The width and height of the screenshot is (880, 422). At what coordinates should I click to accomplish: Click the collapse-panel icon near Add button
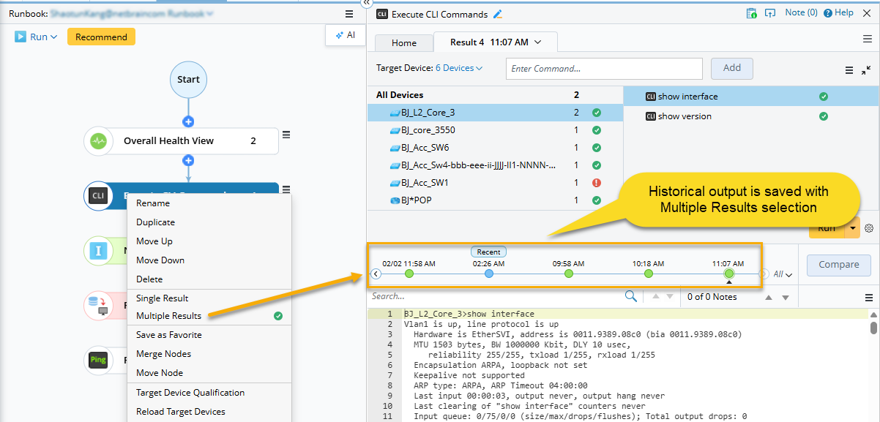[x=866, y=70]
